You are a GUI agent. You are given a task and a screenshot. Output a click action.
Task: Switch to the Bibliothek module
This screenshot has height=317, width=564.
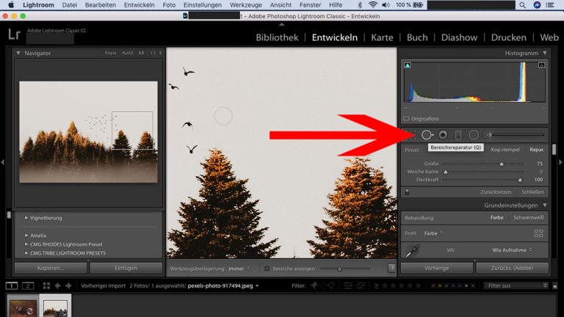276,37
